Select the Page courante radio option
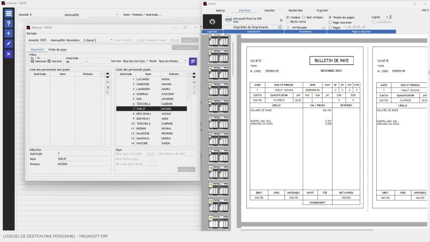This screenshot has height=242, width=430. [x=330, y=22]
